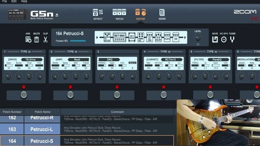This screenshot has width=260, height=146.
Task: Toggle footswitch for slot 6 Modulation
Action: pos(257,95)
